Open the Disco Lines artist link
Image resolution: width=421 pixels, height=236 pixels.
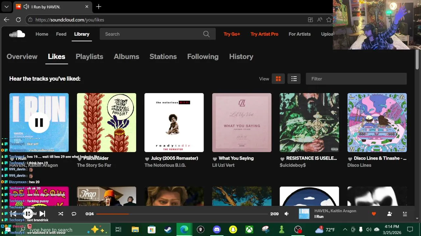359,165
